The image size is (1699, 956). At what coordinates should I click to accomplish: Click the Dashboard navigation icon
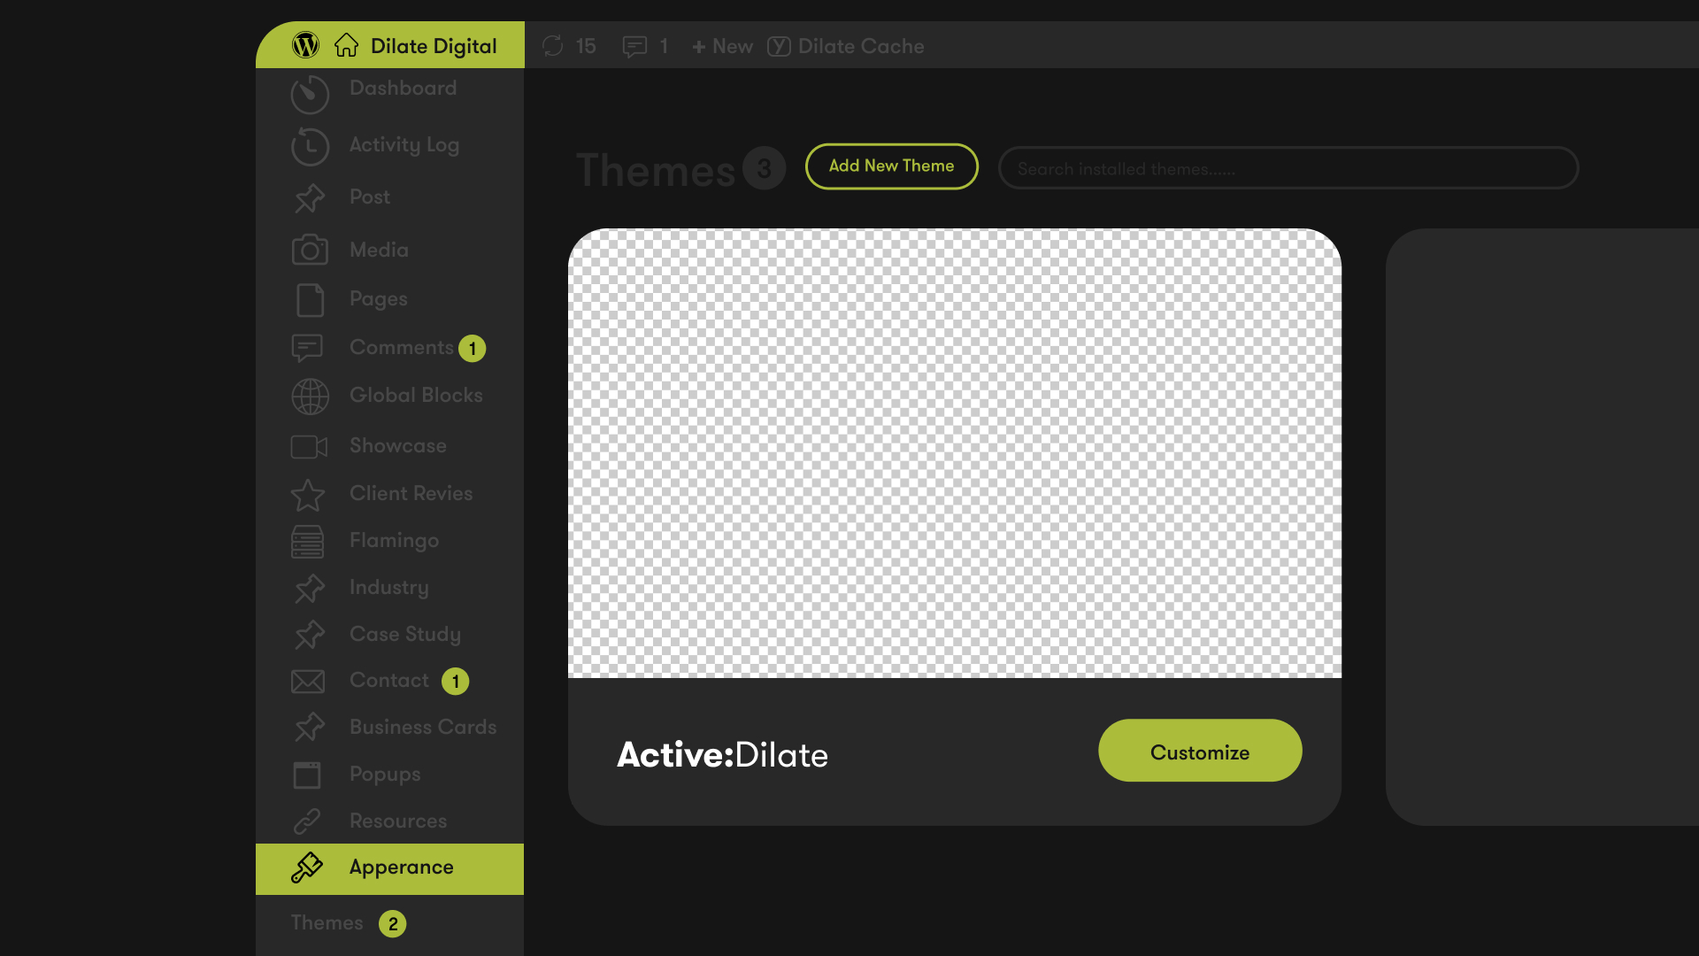[309, 92]
